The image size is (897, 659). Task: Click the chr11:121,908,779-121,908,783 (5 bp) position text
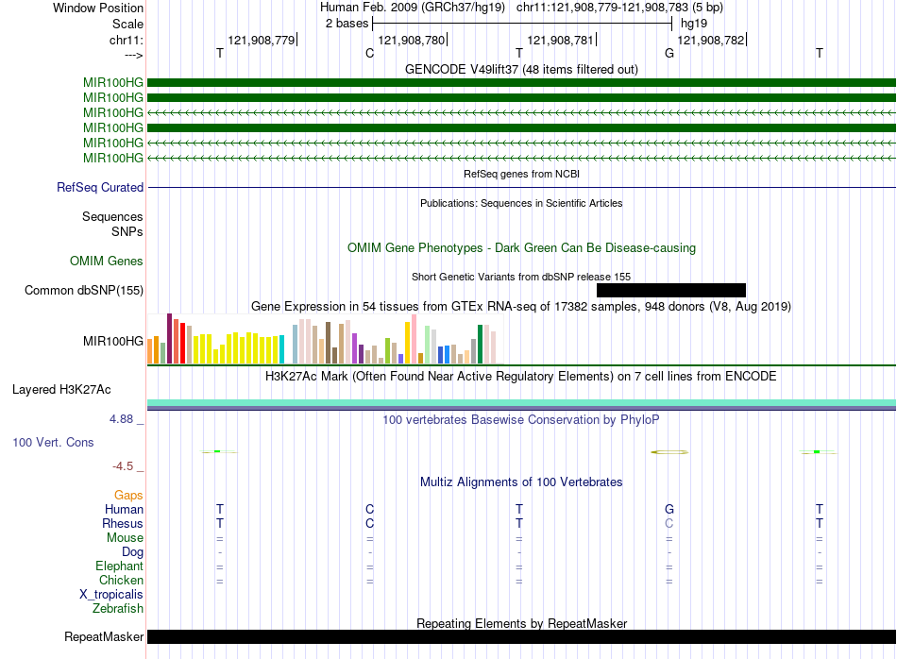tap(619, 8)
